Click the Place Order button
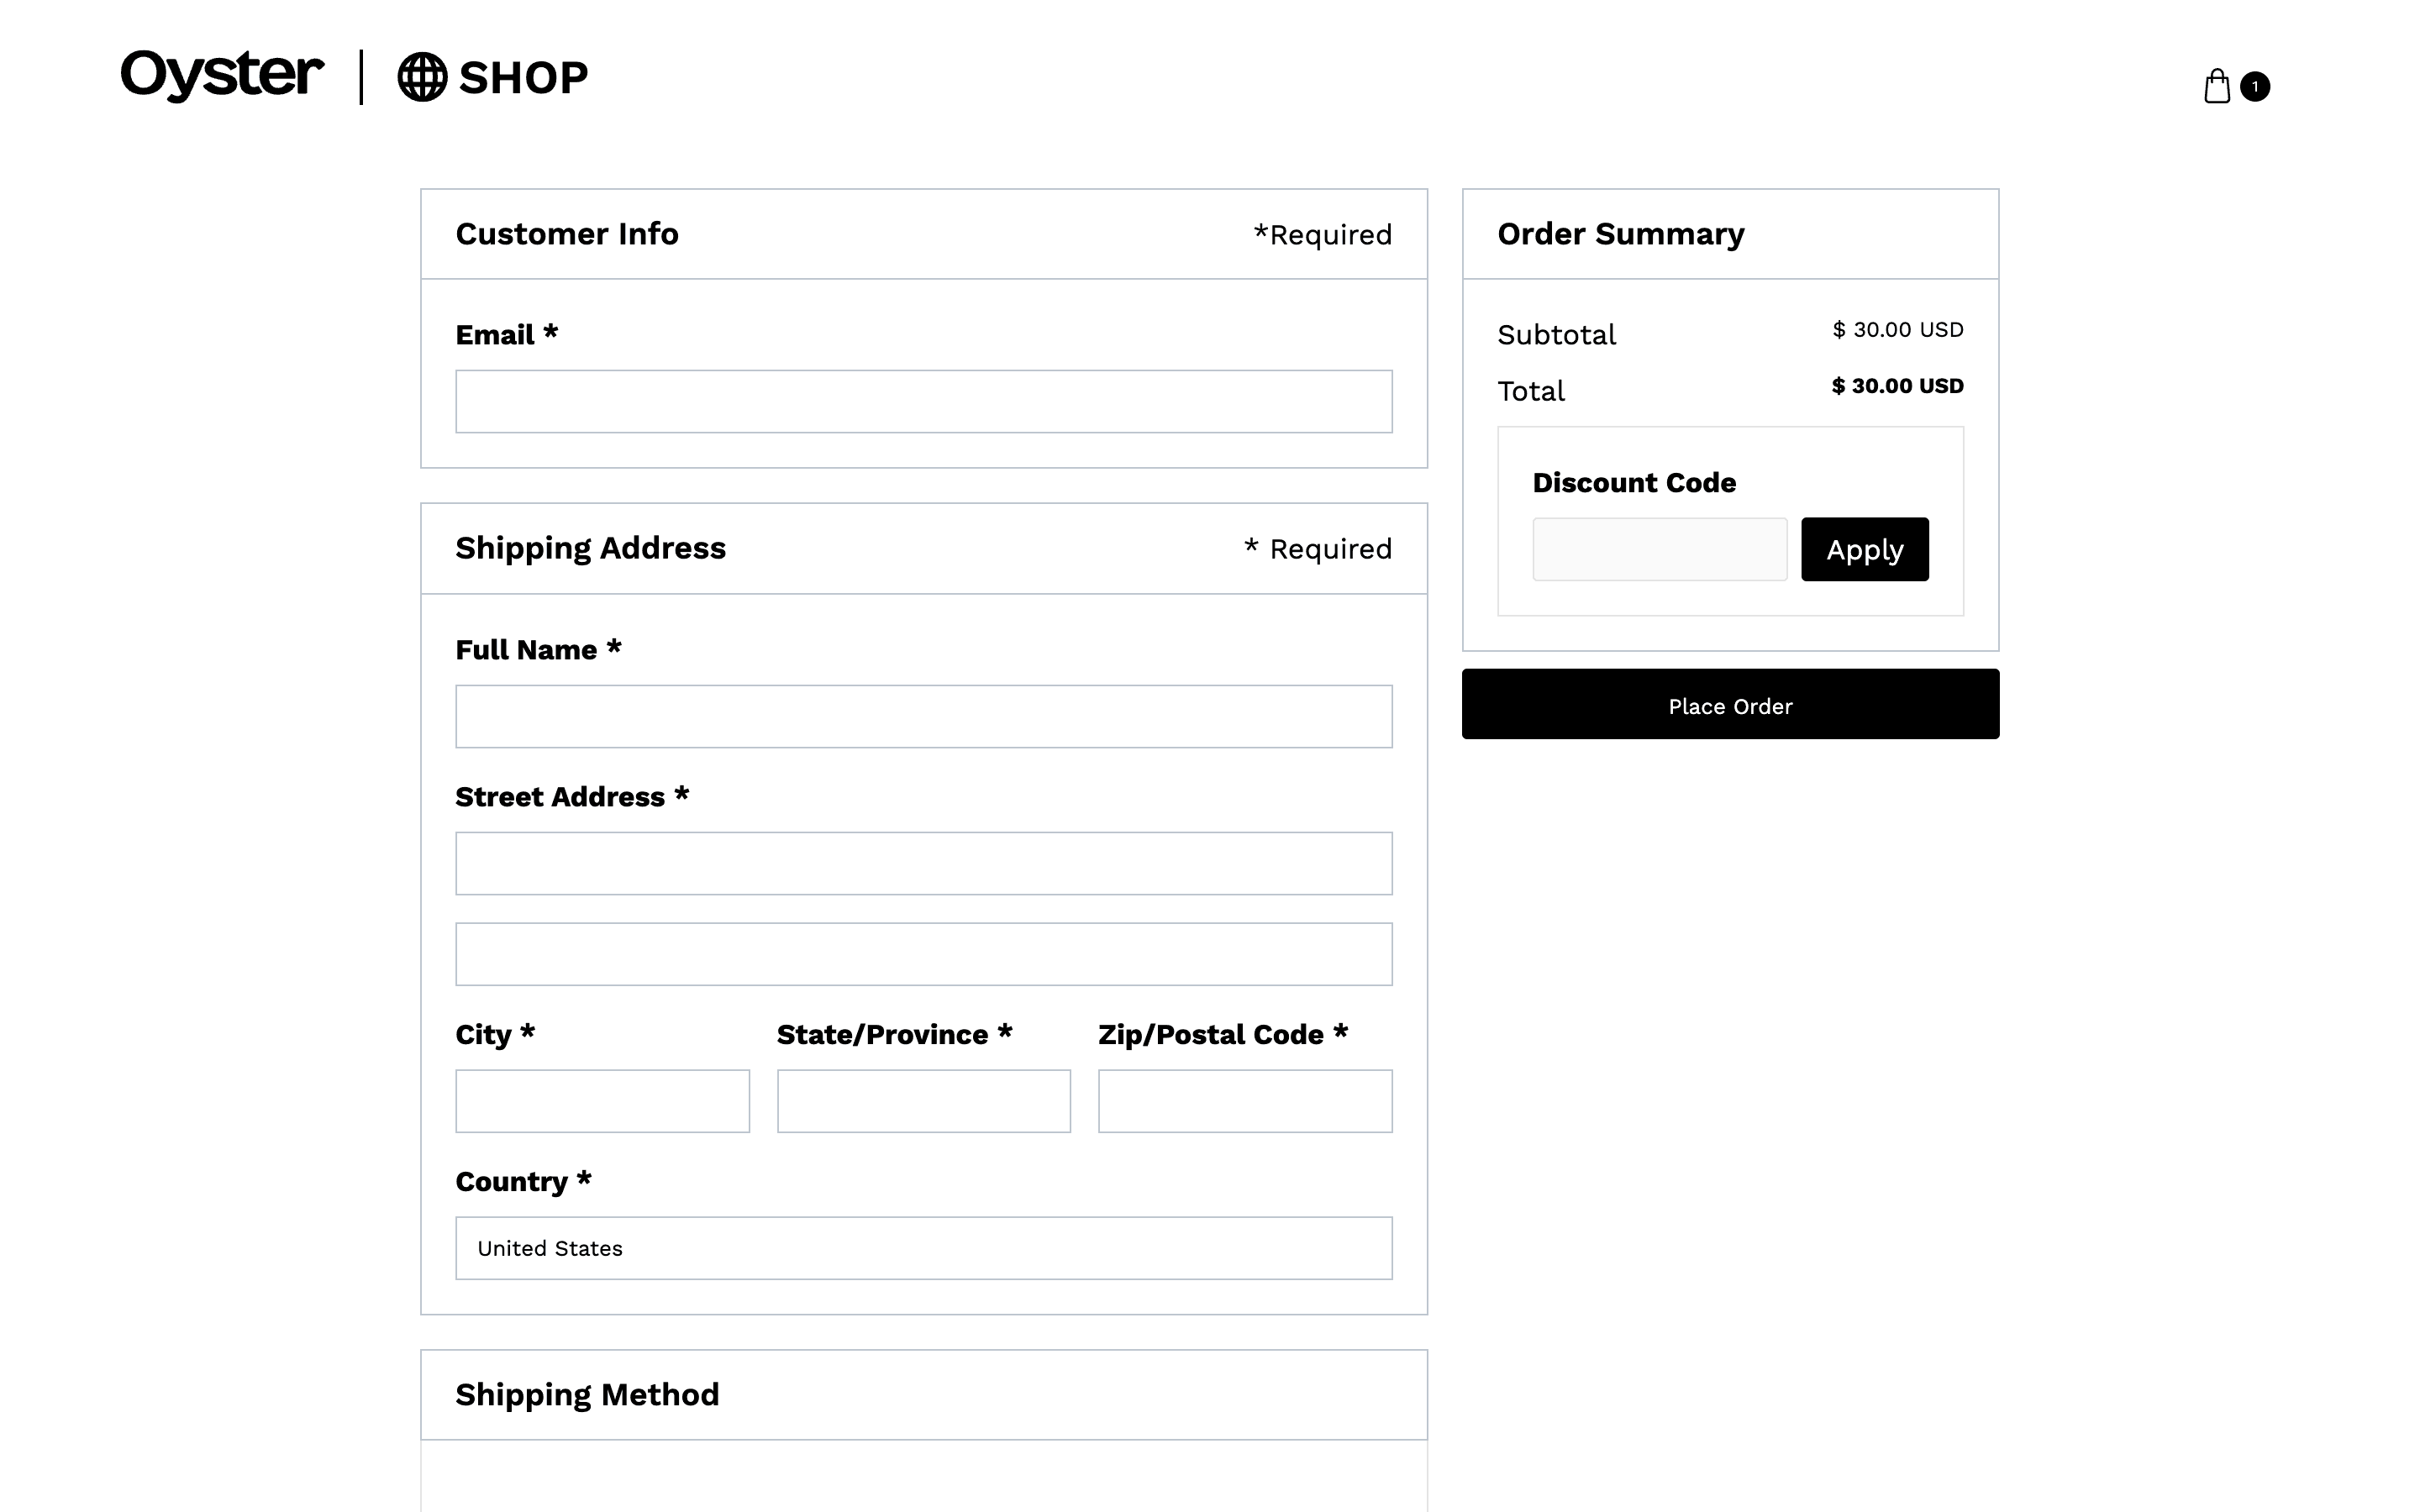Screen dimensions: 2420x1512 (x=1730, y=705)
